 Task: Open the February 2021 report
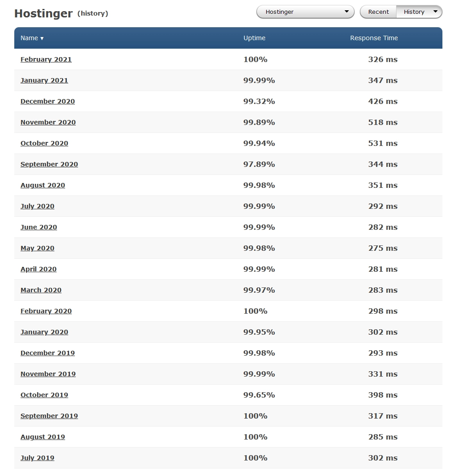click(46, 59)
